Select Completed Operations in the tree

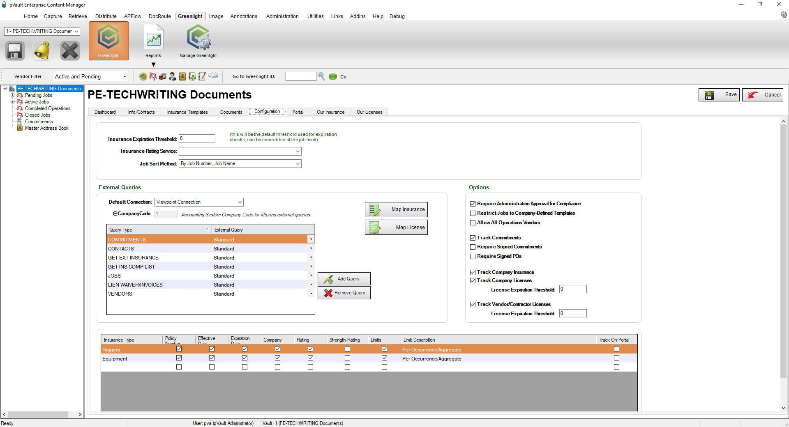tap(48, 108)
